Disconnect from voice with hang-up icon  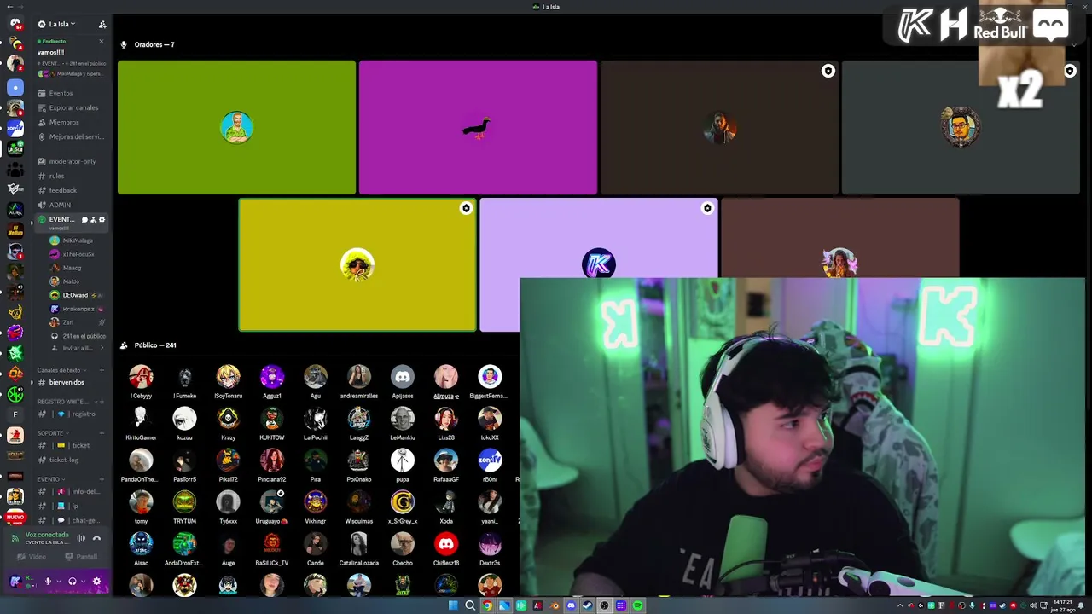tap(96, 538)
